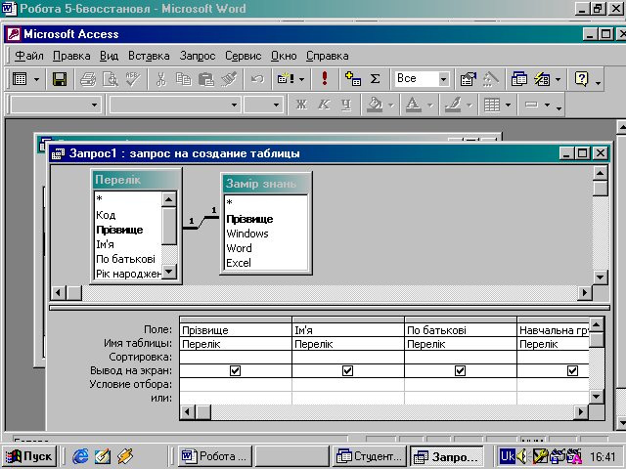The width and height of the screenshot is (626, 469).
Task: Print using the printer icon
Action: (x=88, y=79)
